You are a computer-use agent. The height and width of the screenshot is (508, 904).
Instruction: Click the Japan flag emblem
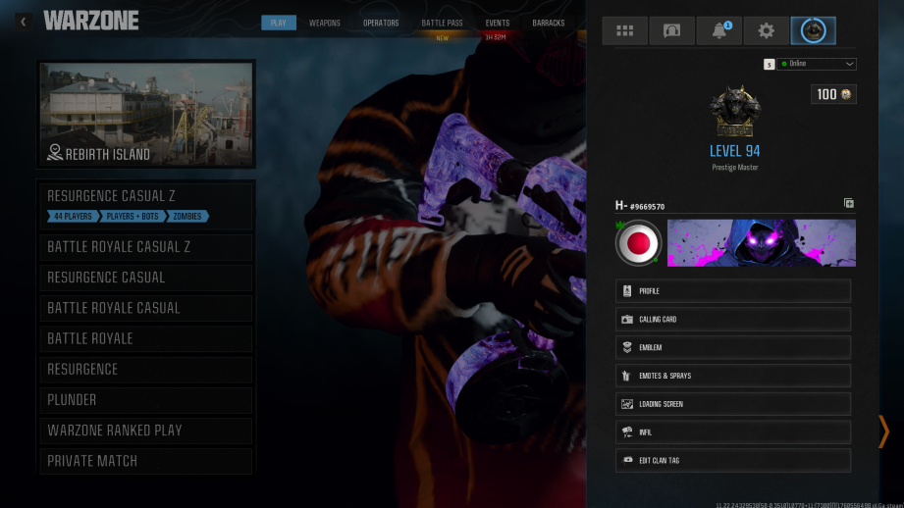(x=638, y=243)
